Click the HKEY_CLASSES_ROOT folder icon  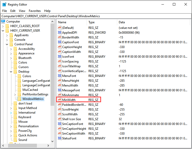click(7, 26)
